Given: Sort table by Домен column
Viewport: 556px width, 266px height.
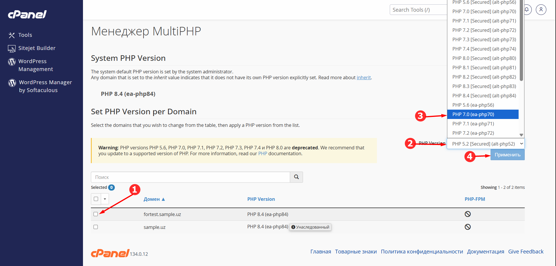Looking at the screenshot, I should (154, 199).
